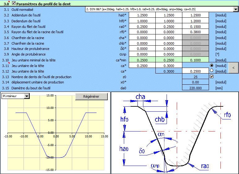
Task: Click the da0 field showing 220.000
Action: [x=195, y=88]
